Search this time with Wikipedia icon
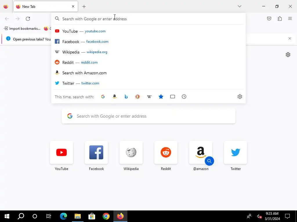Image resolution: width=297 pixels, height=222 pixels. tap(149, 97)
